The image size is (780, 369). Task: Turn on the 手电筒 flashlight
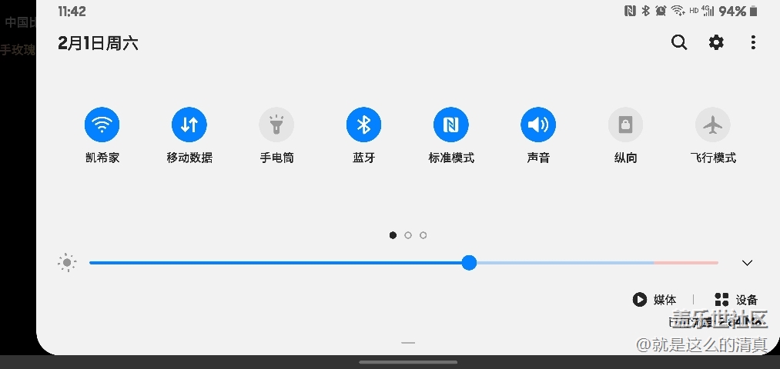[276, 125]
